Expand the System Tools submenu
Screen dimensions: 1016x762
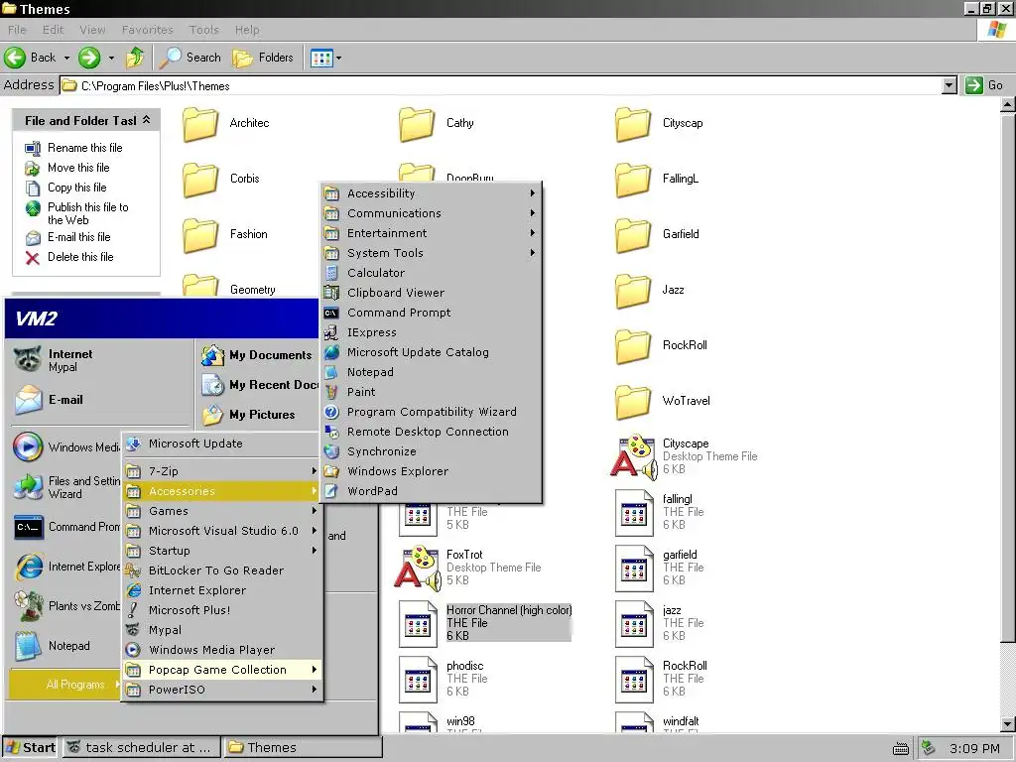[x=431, y=253]
